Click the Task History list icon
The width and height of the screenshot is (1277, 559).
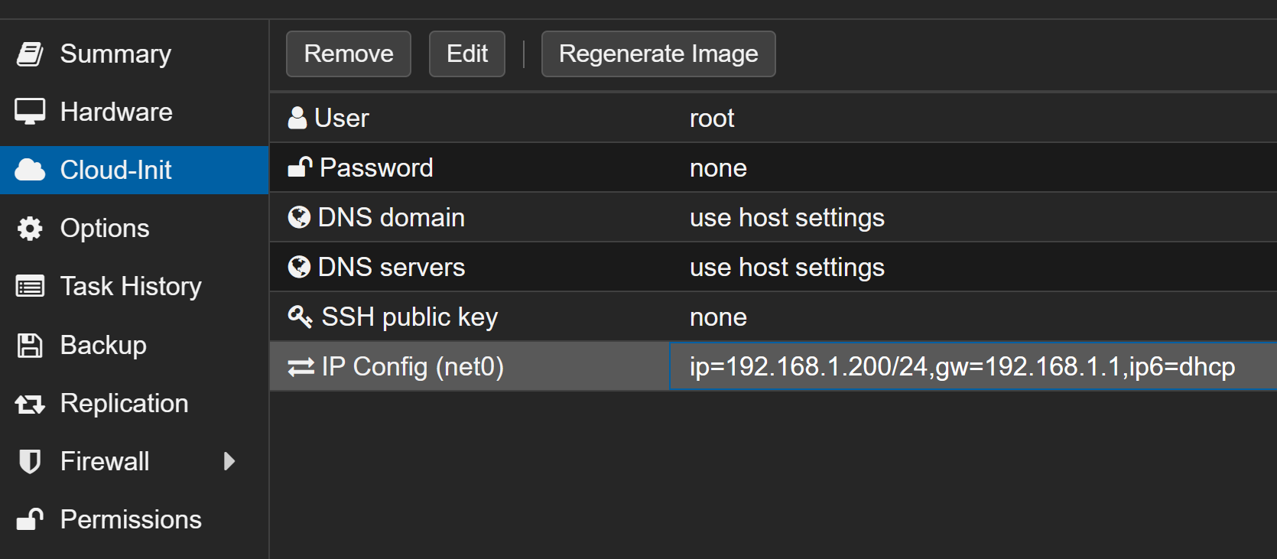coord(30,287)
